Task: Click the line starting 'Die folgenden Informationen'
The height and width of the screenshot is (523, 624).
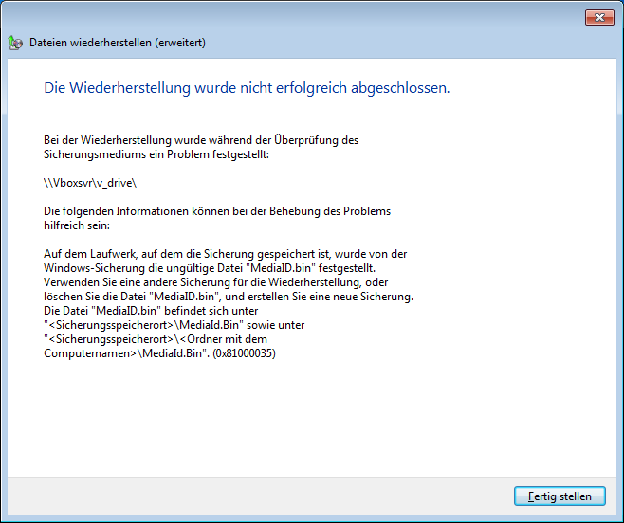Action: (217, 211)
